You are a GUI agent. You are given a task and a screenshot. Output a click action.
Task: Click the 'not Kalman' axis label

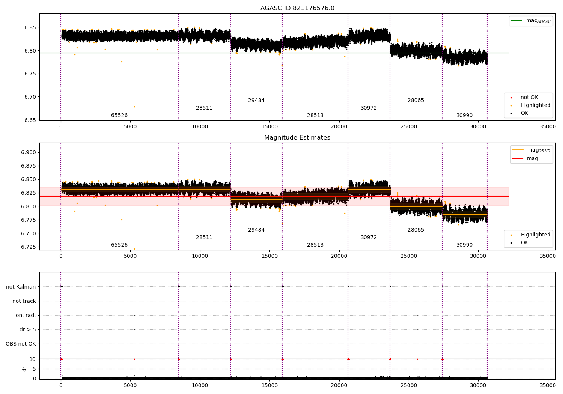click(x=21, y=287)
